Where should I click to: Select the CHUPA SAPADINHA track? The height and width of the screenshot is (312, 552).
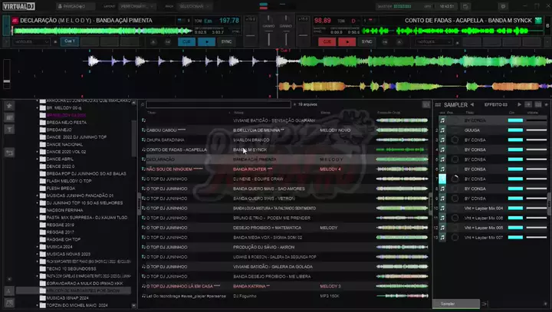[284, 140]
